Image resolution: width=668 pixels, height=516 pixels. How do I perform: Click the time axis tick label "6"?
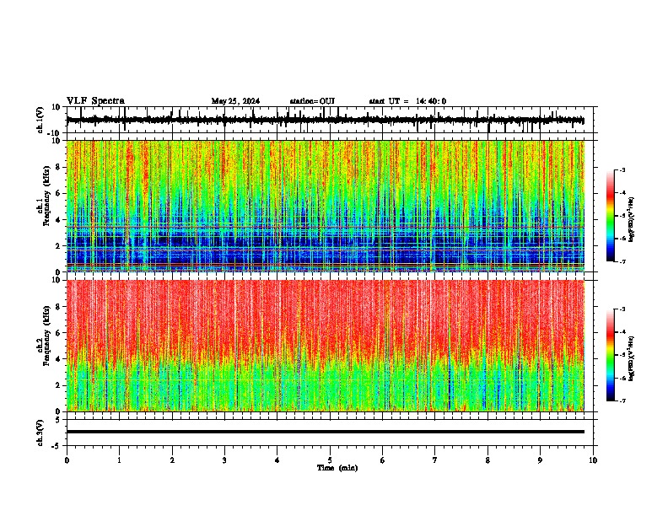click(x=382, y=460)
